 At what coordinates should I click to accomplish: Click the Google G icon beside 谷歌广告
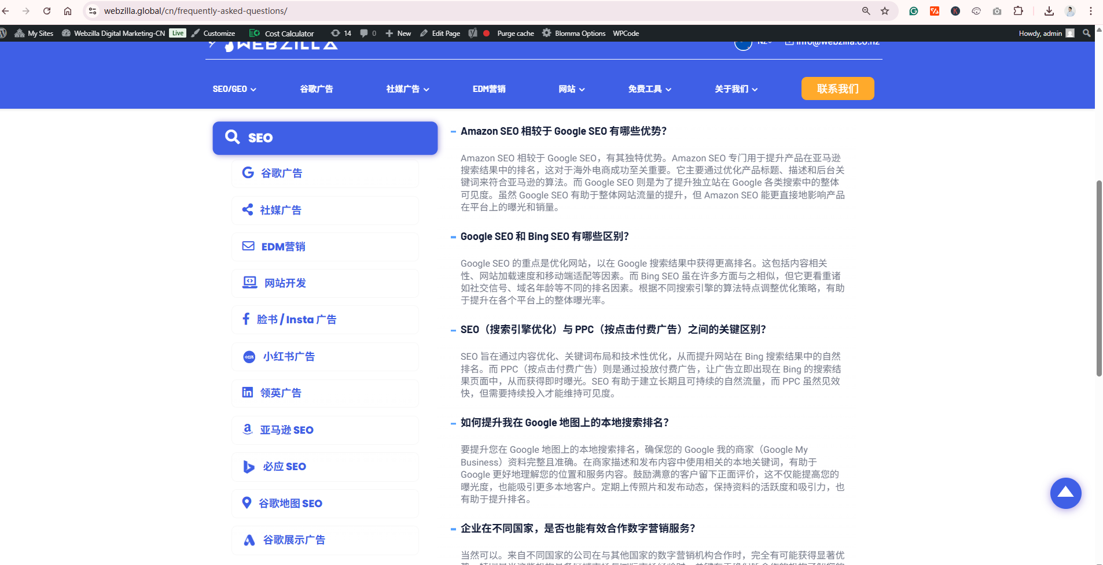(248, 172)
